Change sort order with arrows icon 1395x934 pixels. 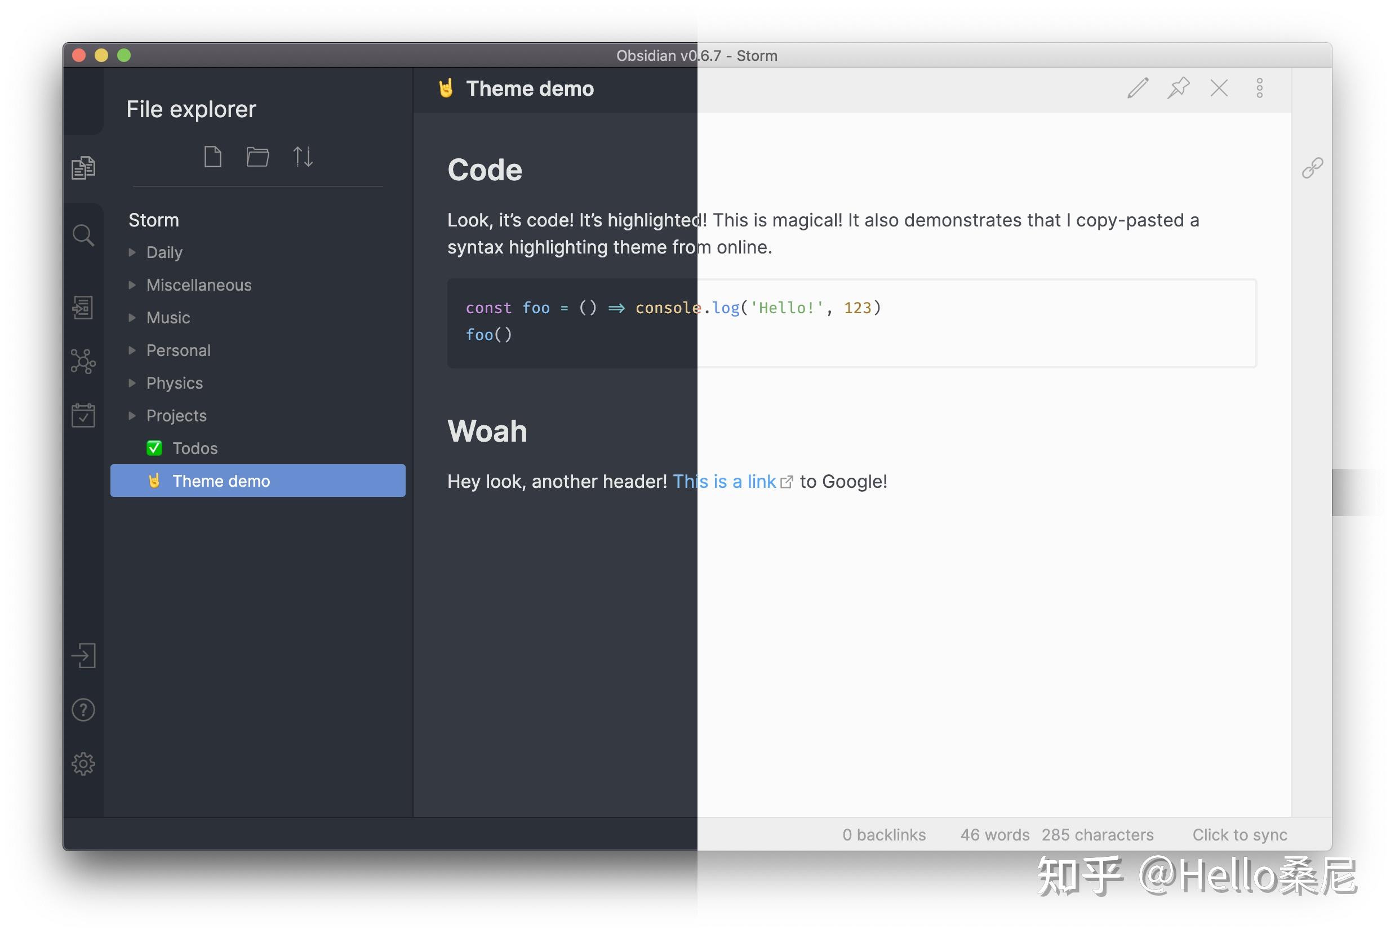303,157
